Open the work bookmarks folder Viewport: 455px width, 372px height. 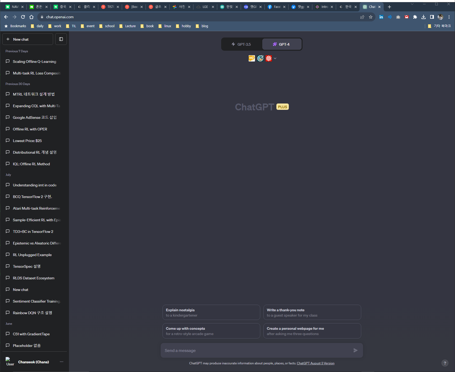pos(55,26)
